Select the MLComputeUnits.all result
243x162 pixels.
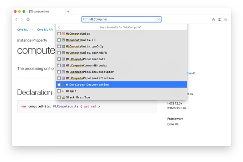[121, 40]
